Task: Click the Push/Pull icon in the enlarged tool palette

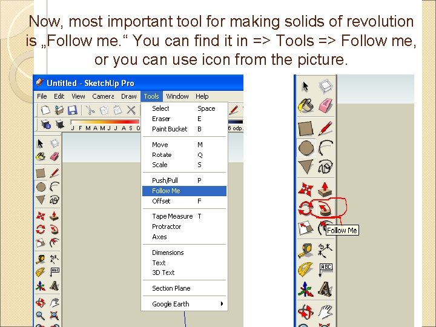Action: click(x=325, y=190)
